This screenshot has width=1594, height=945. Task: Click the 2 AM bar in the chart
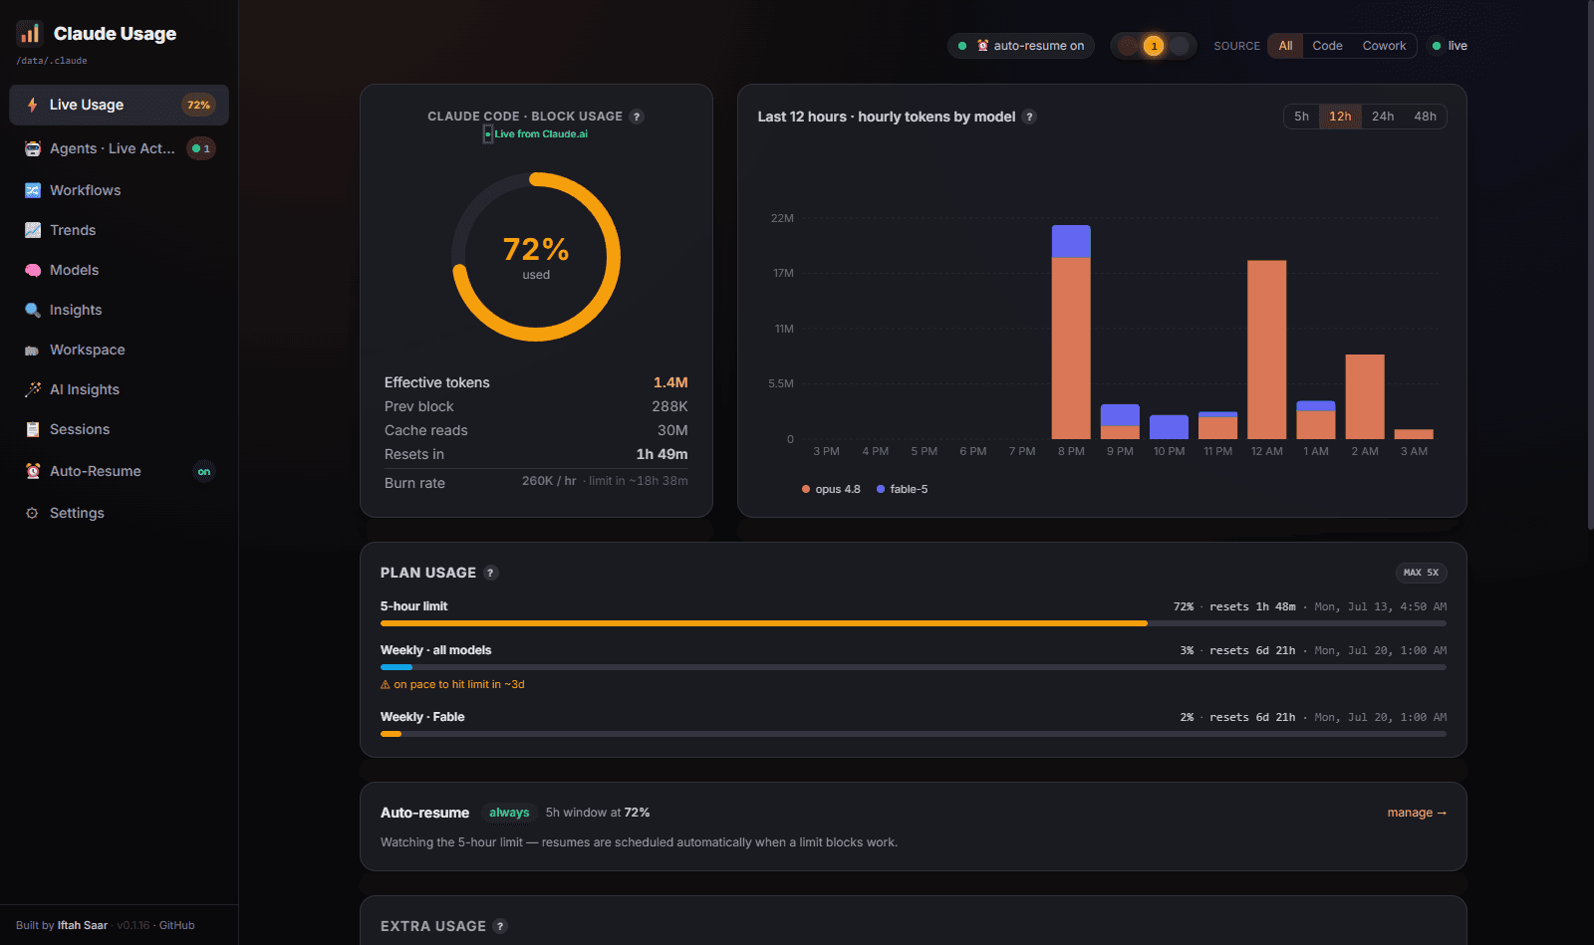[1365, 396]
